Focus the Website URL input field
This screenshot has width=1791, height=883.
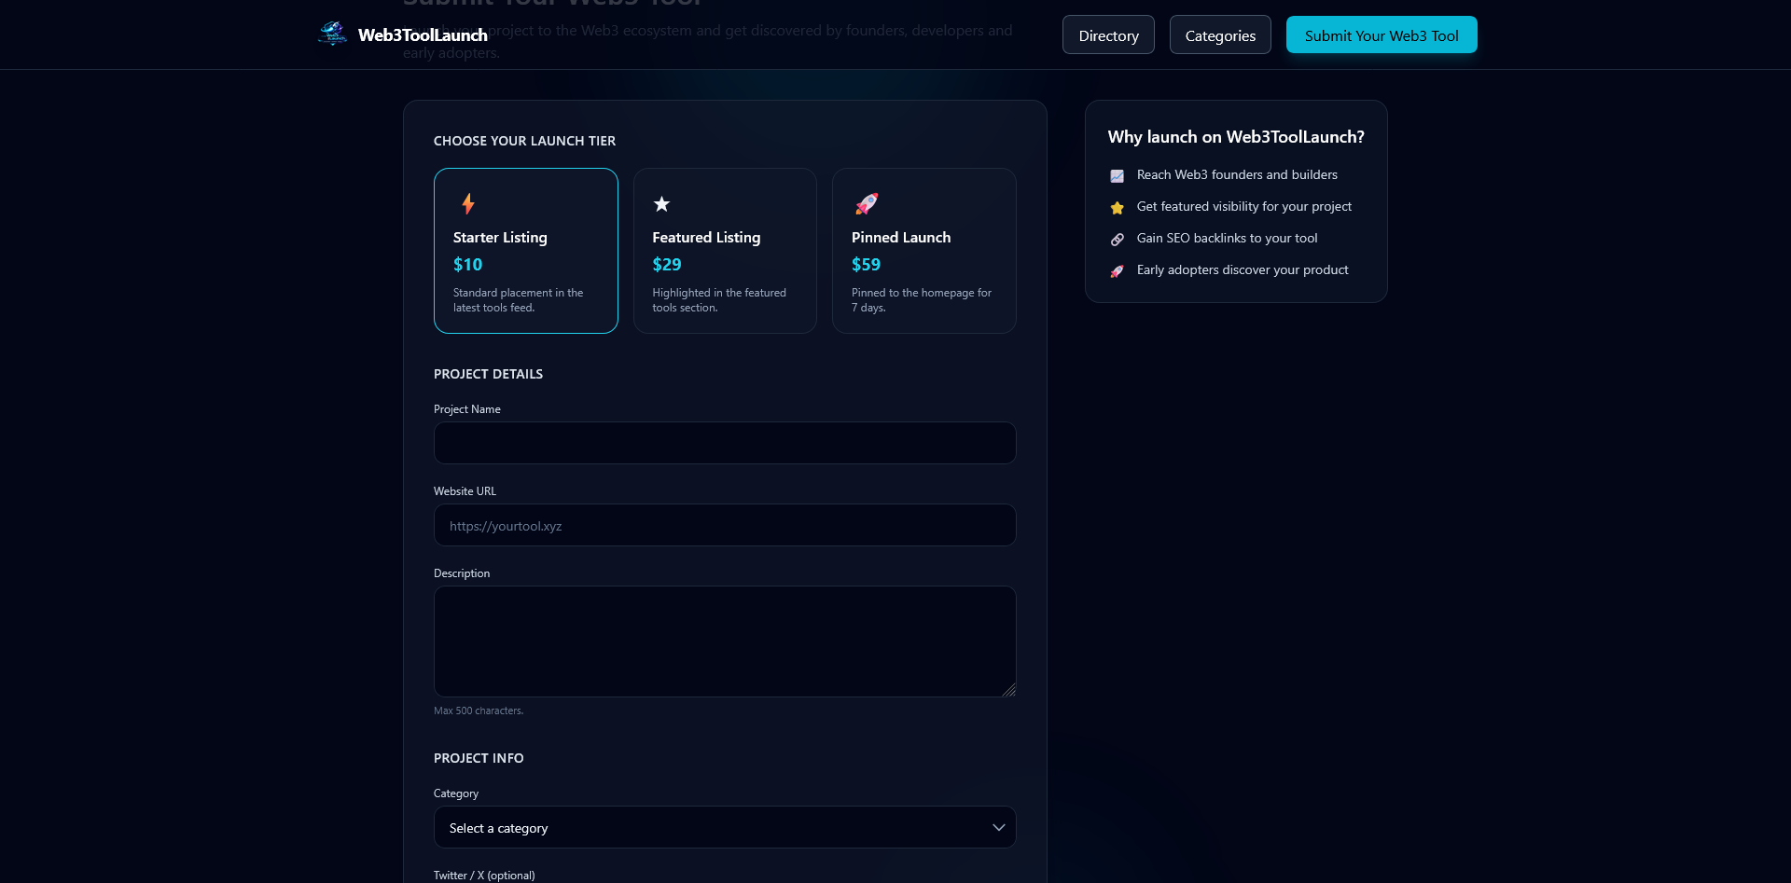tap(725, 525)
